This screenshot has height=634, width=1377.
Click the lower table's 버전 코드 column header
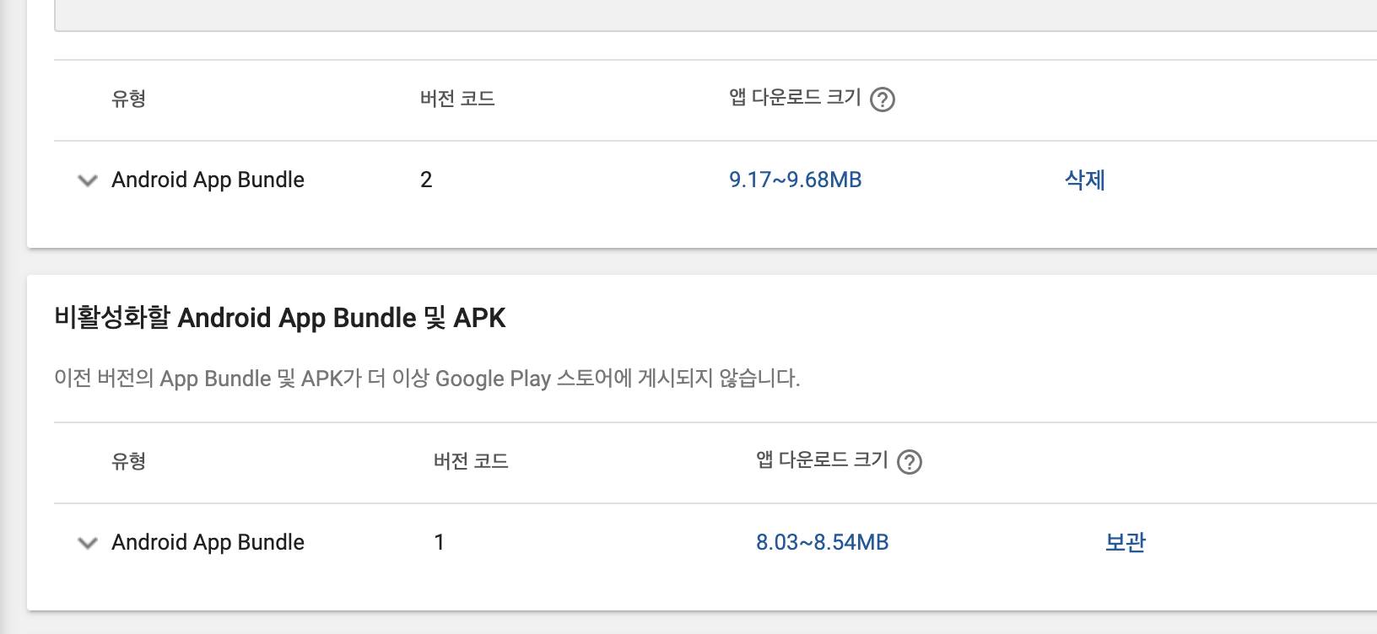click(471, 461)
